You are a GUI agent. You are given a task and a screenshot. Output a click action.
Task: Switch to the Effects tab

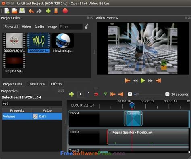(56, 84)
